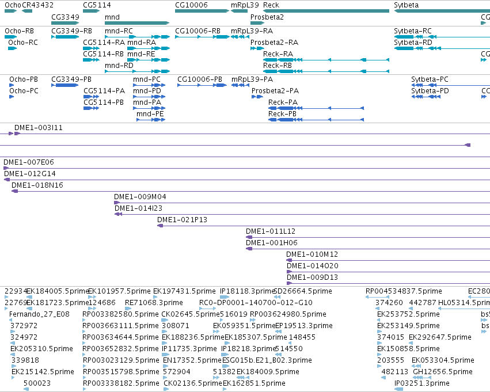
Task: Select the Reck gene bar
Action: [326, 11]
